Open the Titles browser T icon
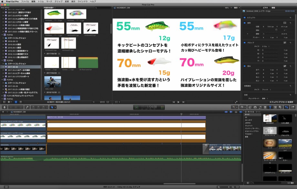 [x=270, y=107]
